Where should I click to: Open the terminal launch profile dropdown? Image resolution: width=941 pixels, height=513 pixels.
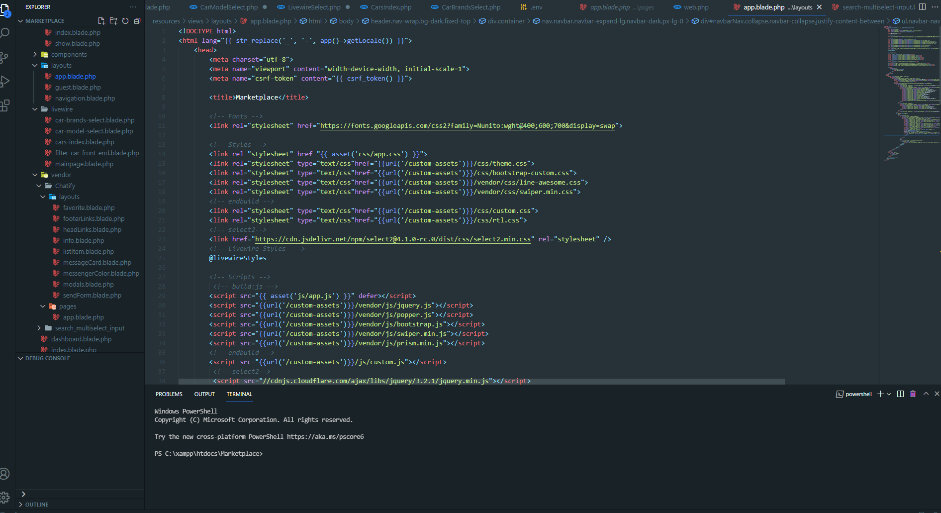coord(890,394)
